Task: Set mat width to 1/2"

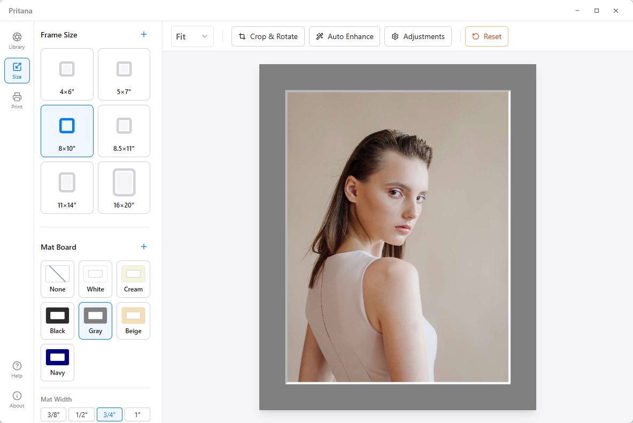Action: (81, 414)
